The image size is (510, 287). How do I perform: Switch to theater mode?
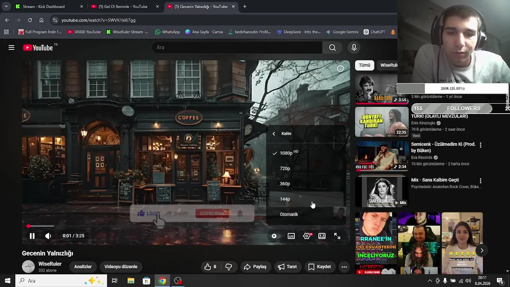click(x=322, y=236)
